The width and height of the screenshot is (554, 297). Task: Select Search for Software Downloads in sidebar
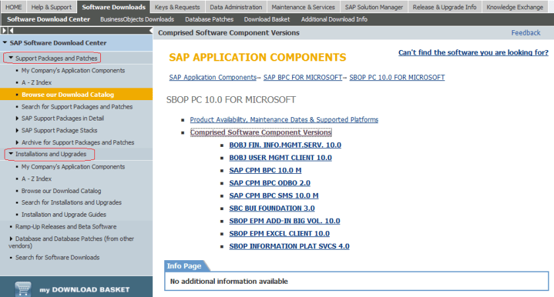[x=57, y=257]
